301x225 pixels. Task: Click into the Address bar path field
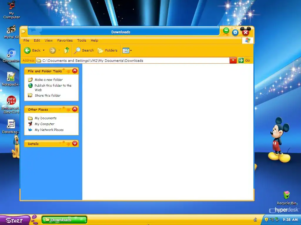point(133,61)
